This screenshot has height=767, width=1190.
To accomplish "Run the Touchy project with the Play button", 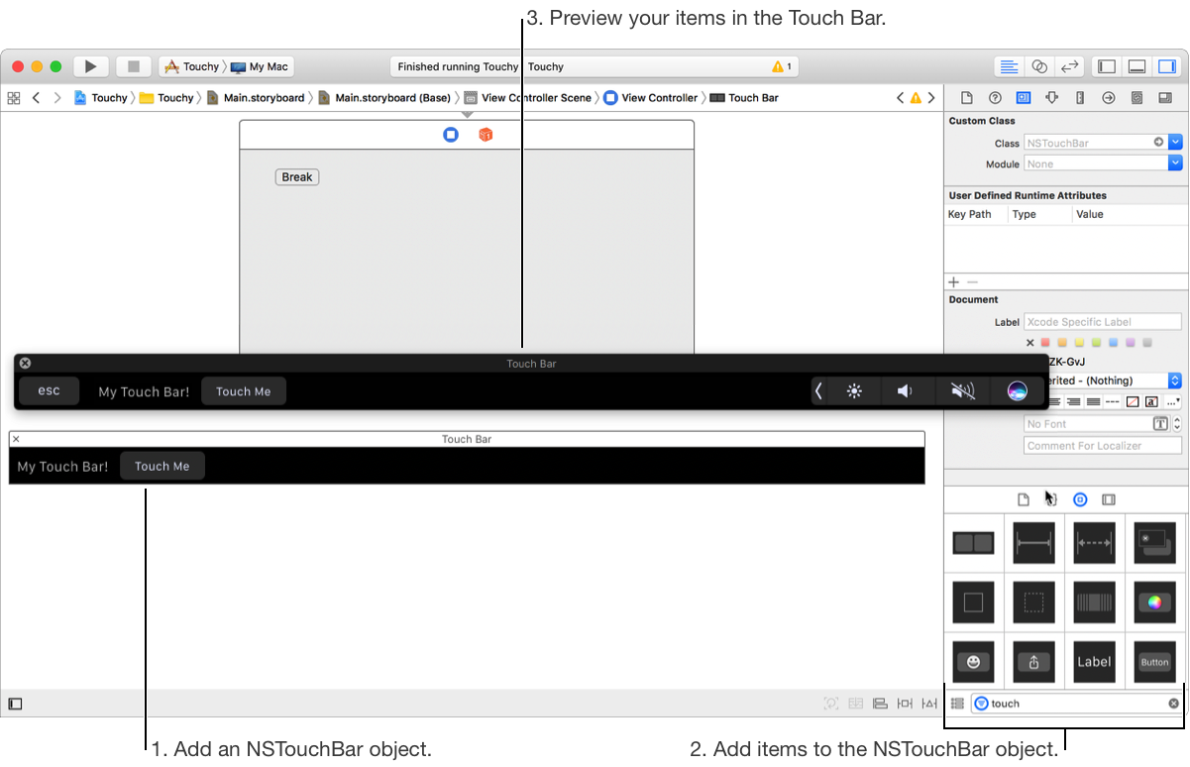I will (x=90, y=66).
